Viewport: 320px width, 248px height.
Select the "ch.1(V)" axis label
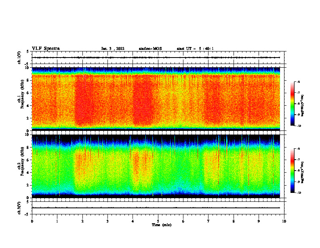pos(19,58)
